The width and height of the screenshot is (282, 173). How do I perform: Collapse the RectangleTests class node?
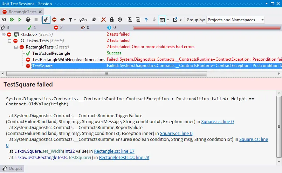tap(16, 47)
